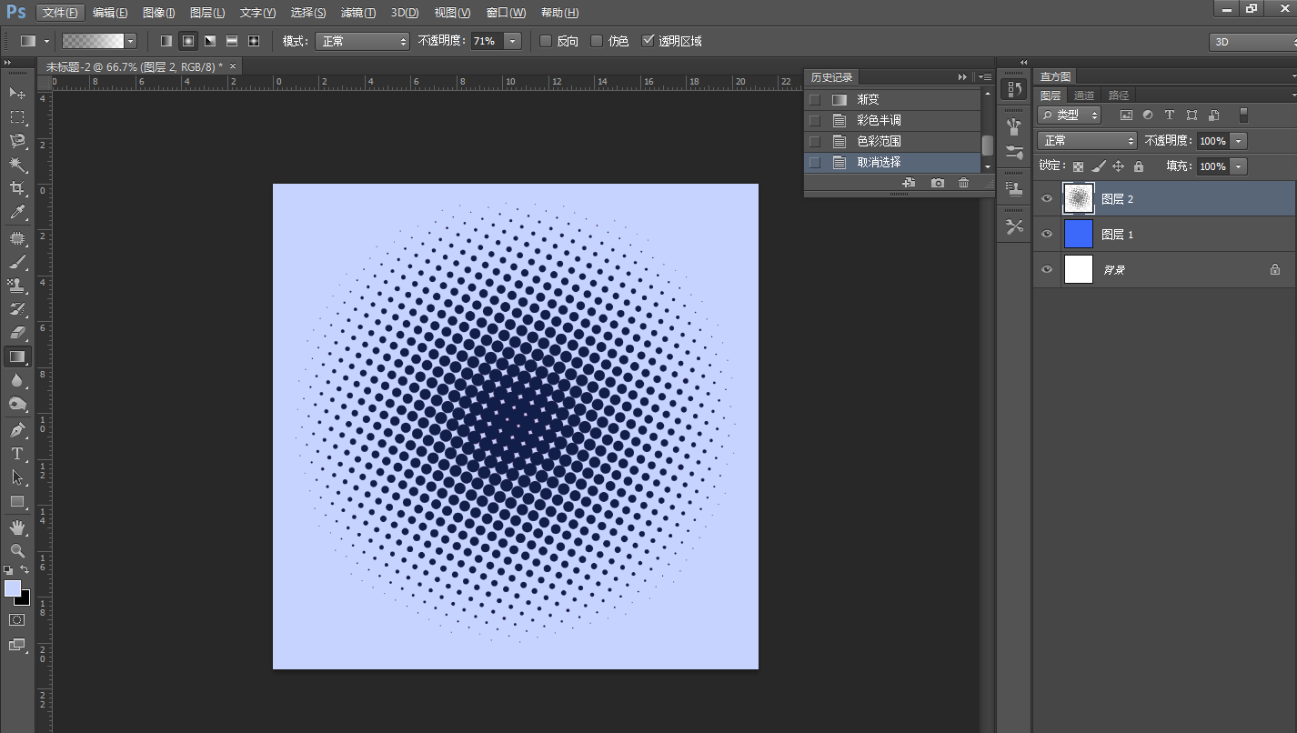Select the Eyedropper tool
Image resolution: width=1297 pixels, height=733 pixels.
pyautogui.click(x=17, y=213)
